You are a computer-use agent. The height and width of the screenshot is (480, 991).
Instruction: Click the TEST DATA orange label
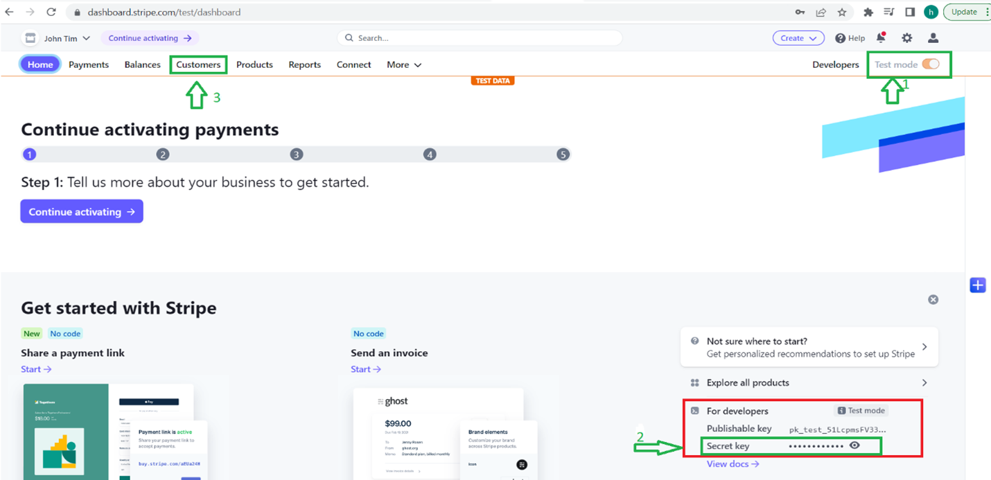coord(493,81)
